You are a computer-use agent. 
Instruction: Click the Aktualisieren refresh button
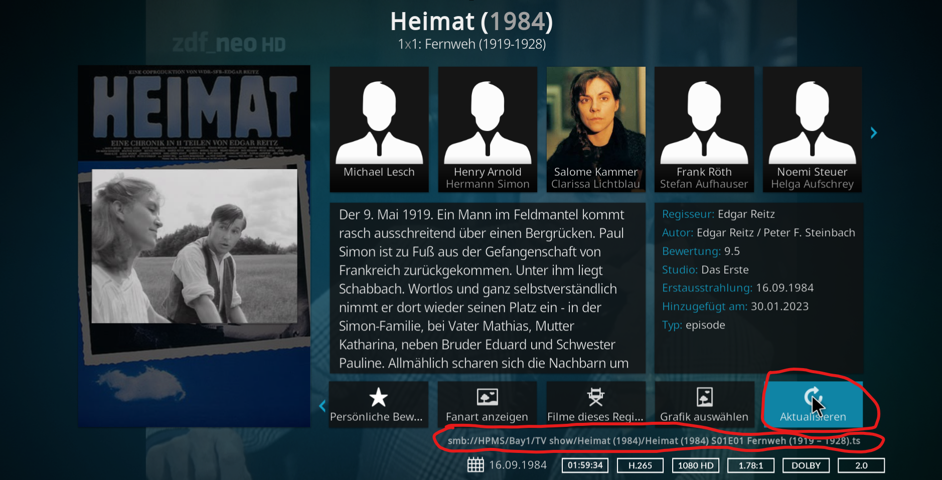[x=813, y=404]
